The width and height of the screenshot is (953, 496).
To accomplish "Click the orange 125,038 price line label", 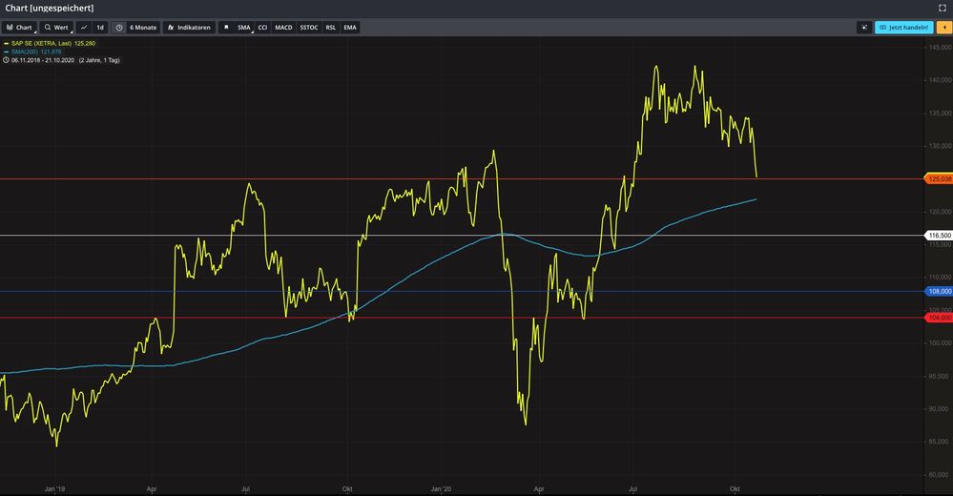I will click(x=939, y=178).
